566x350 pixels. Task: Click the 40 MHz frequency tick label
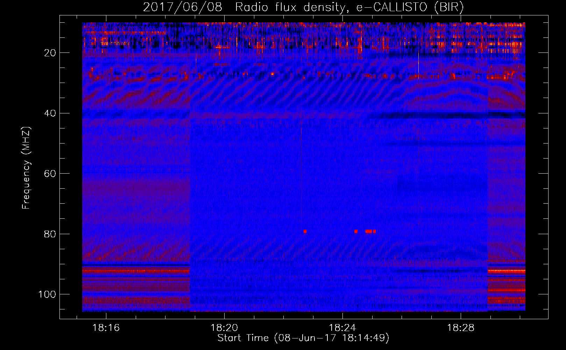(50, 113)
